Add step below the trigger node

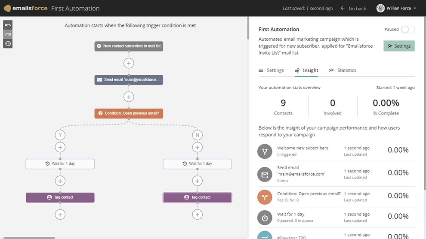[129, 63]
